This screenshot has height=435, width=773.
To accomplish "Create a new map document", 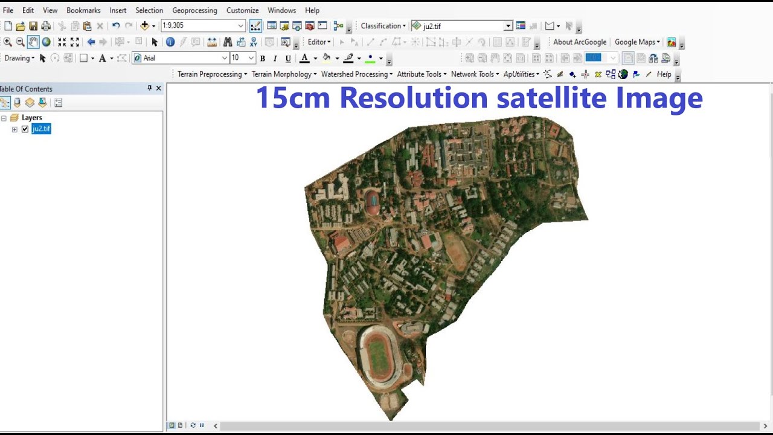I will [x=8, y=26].
